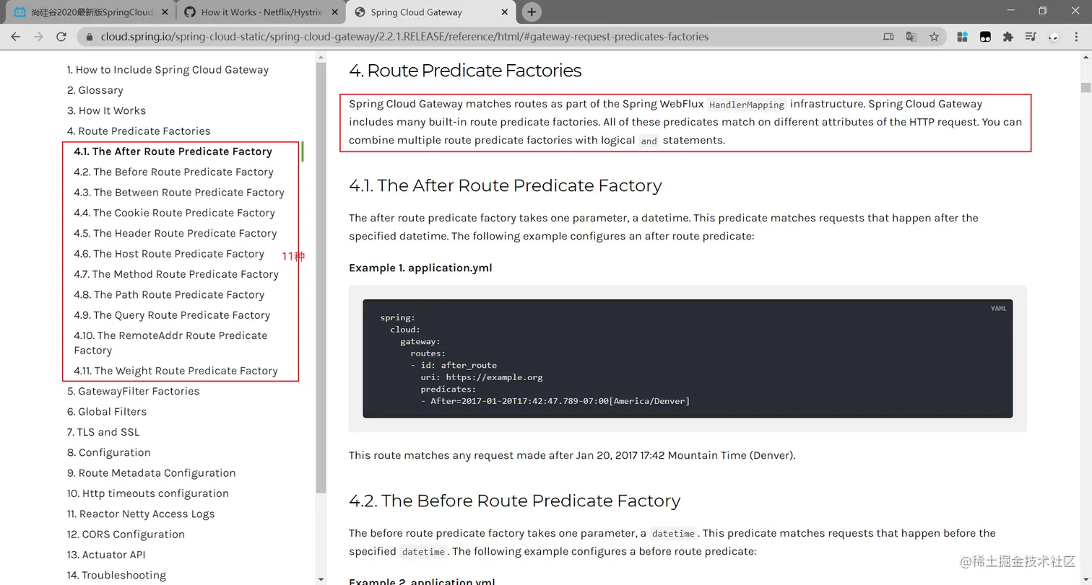Click the '4.2. The Before Route Predicate Factory' heading

tap(514, 501)
